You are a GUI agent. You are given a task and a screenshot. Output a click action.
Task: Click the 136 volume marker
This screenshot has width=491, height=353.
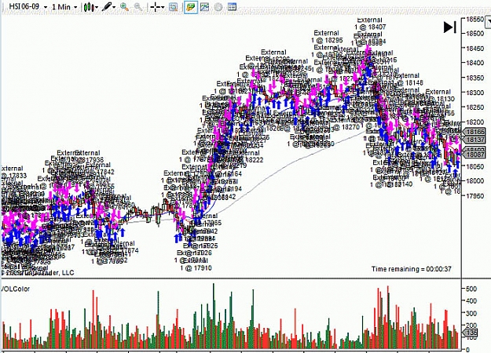click(x=471, y=333)
